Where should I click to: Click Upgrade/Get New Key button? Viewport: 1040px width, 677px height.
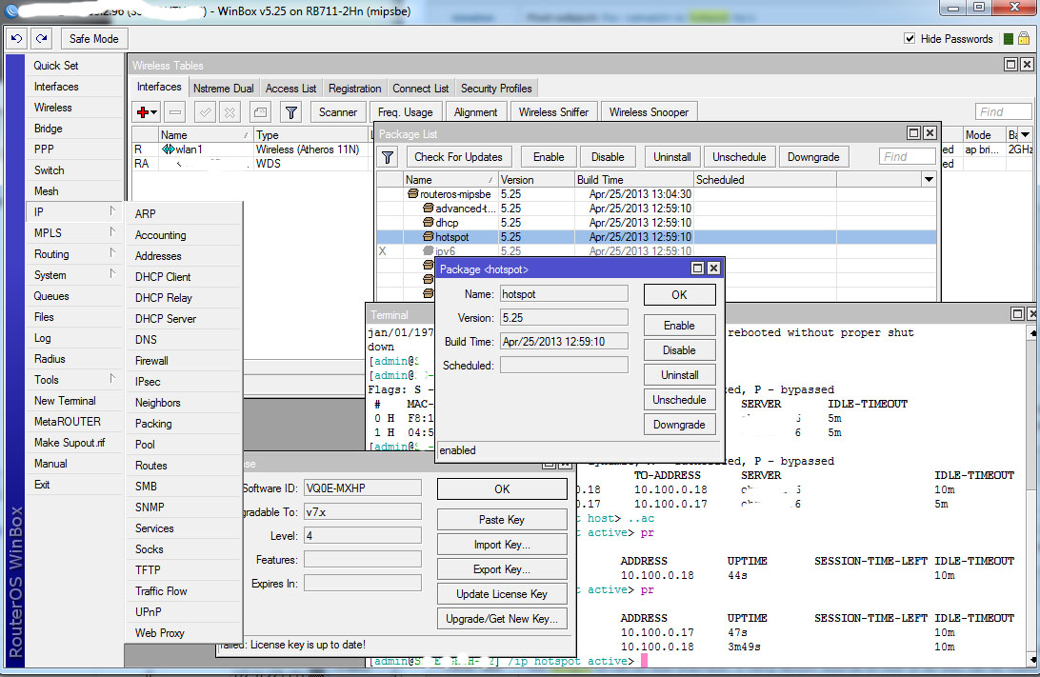[x=502, y=619]
